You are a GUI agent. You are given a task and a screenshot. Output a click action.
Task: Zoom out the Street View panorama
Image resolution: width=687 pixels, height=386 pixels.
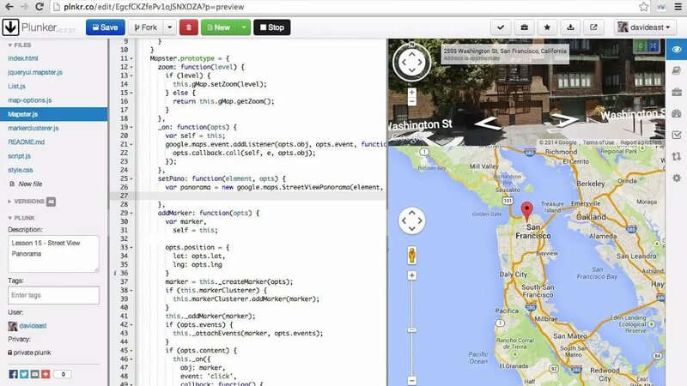(x=412, y=101)
